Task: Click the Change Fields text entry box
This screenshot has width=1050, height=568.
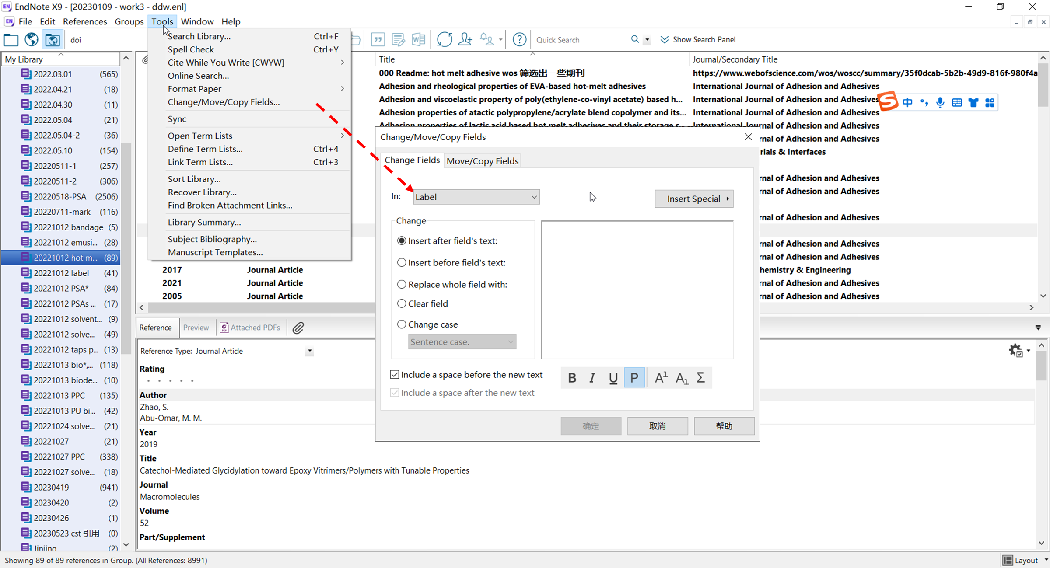Action: point(637,289)
